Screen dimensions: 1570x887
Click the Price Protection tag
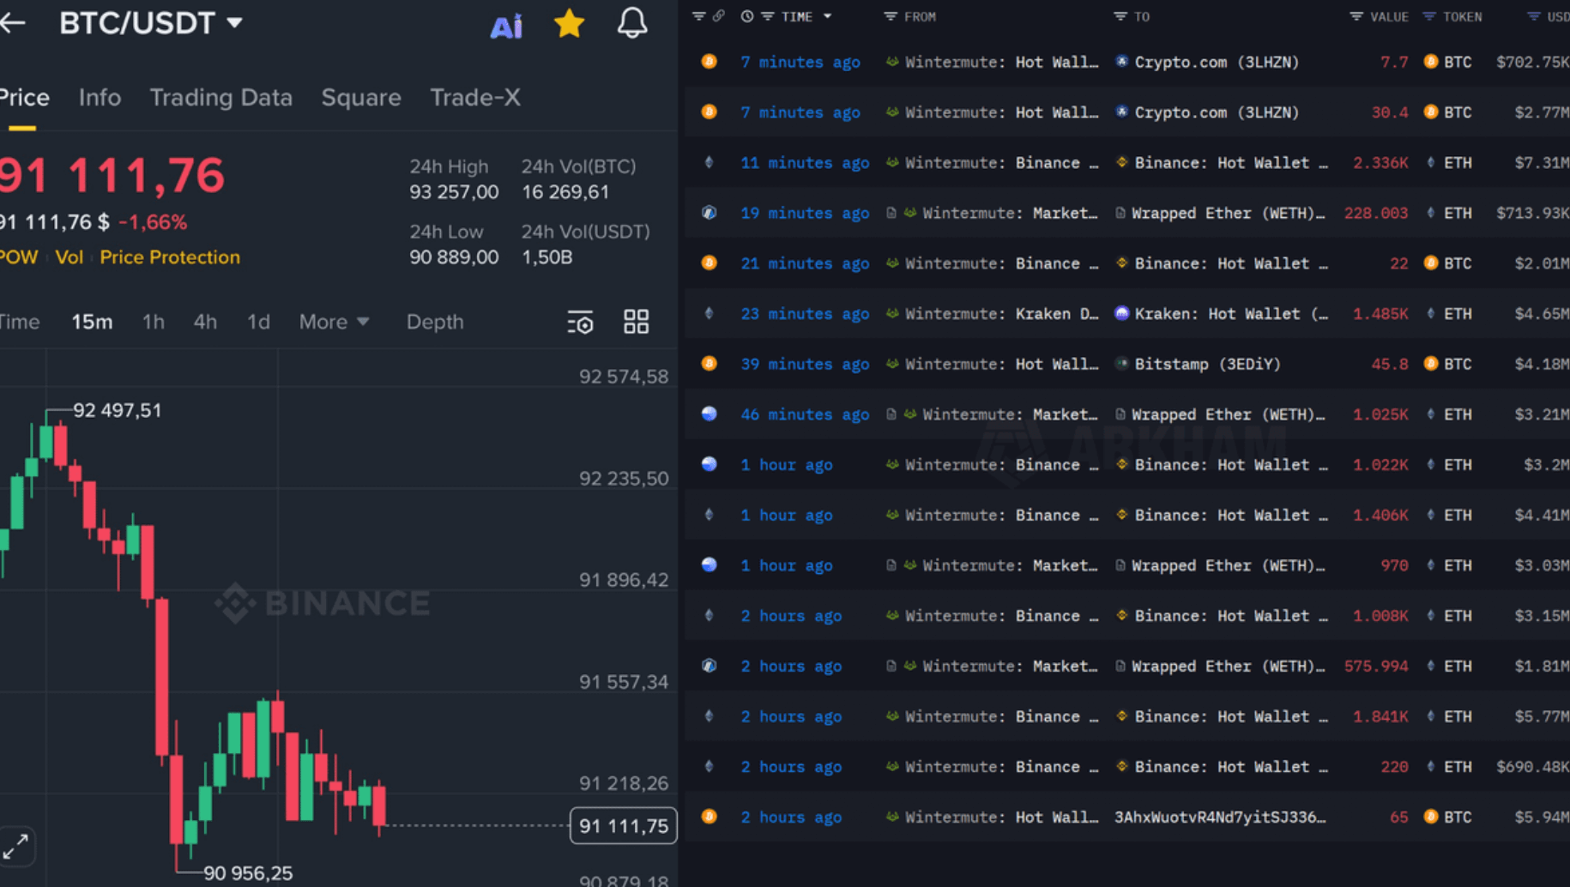(x=170, y=257)
